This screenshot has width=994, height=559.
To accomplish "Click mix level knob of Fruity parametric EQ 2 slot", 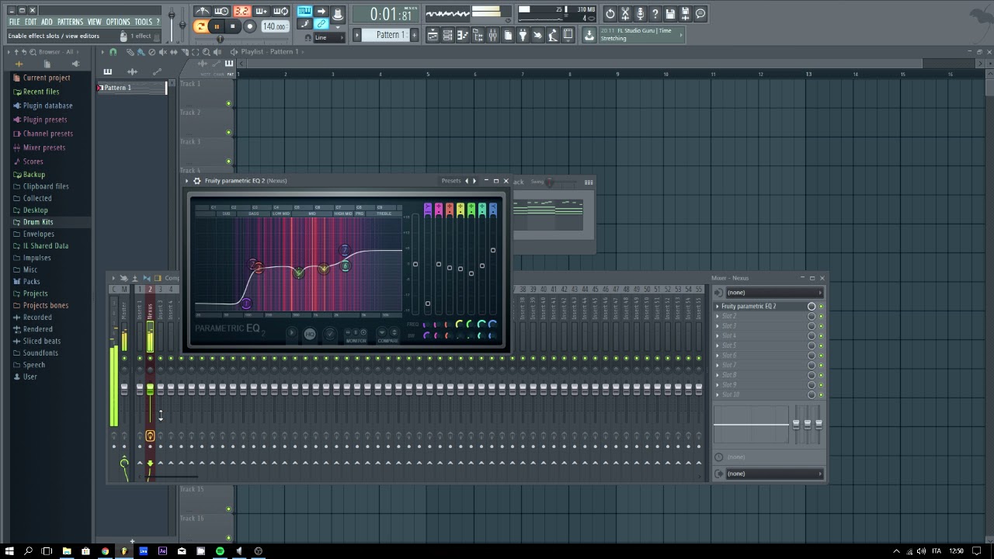I will (812, 307).
